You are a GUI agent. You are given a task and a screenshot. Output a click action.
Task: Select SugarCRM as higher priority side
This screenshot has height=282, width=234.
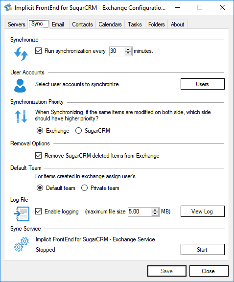[x=79, y=131]
